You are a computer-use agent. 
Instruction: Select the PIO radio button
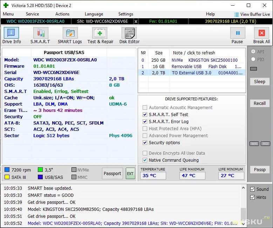click(253, 59)
